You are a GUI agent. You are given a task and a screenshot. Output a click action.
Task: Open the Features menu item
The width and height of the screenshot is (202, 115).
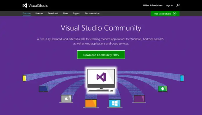point(39,13)
